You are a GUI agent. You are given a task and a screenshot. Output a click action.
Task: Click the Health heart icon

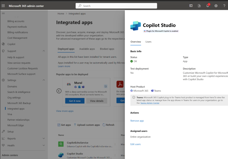point(3,145)
